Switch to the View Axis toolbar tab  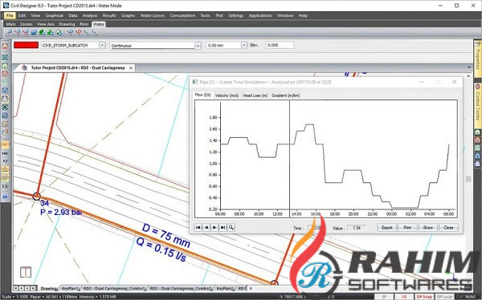coord(46,24)
